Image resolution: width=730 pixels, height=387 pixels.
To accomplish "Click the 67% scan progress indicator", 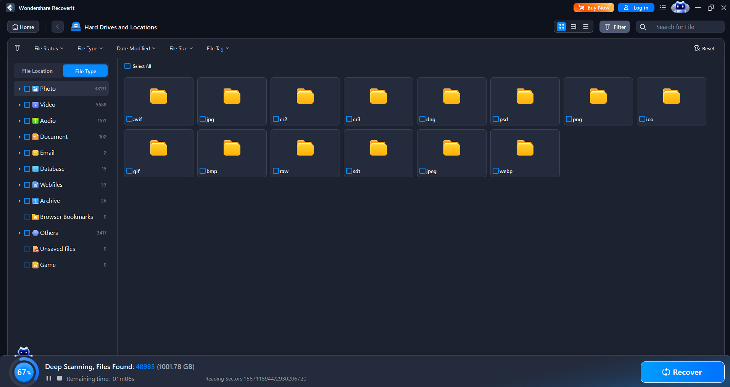I will coord(24,372).
